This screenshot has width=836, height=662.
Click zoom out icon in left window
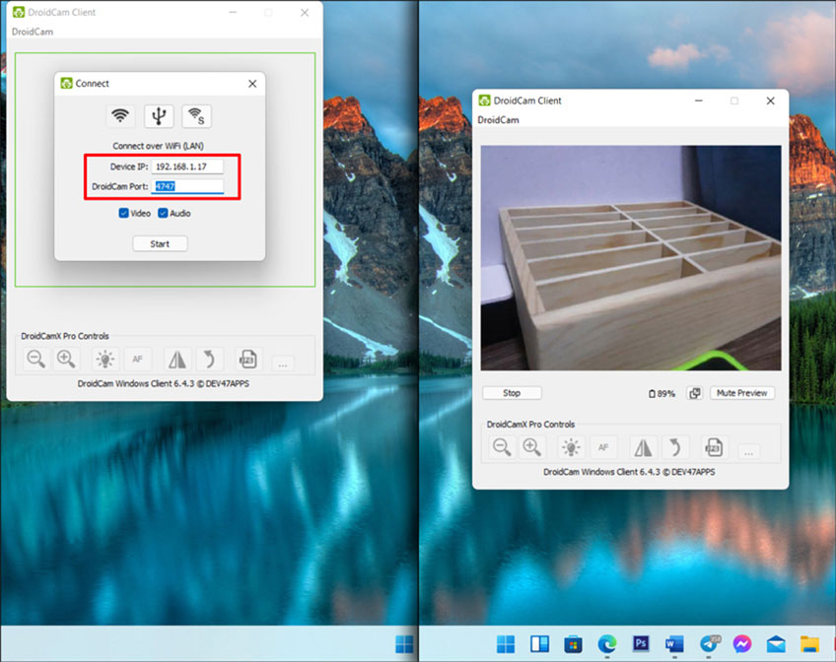coord(35,359)
